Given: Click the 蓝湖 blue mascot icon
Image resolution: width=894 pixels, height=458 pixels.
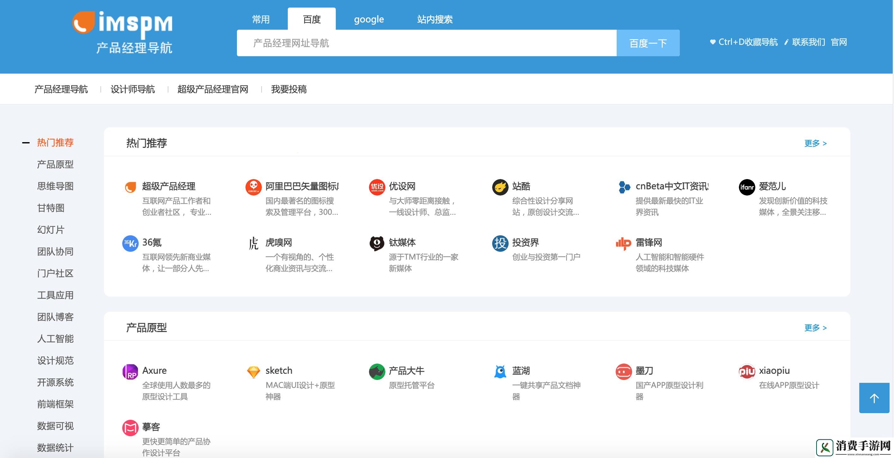Looking at the screenshot, I should (x=500, y=372).
